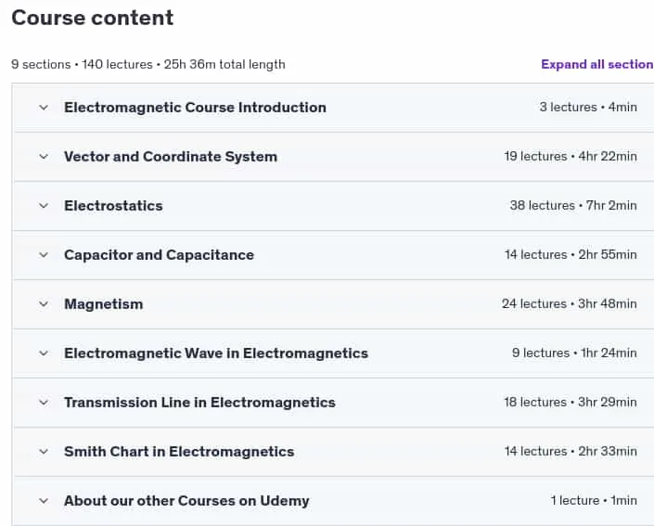Toggle the Capacitor and Capacitance chevron

[44, 255]
